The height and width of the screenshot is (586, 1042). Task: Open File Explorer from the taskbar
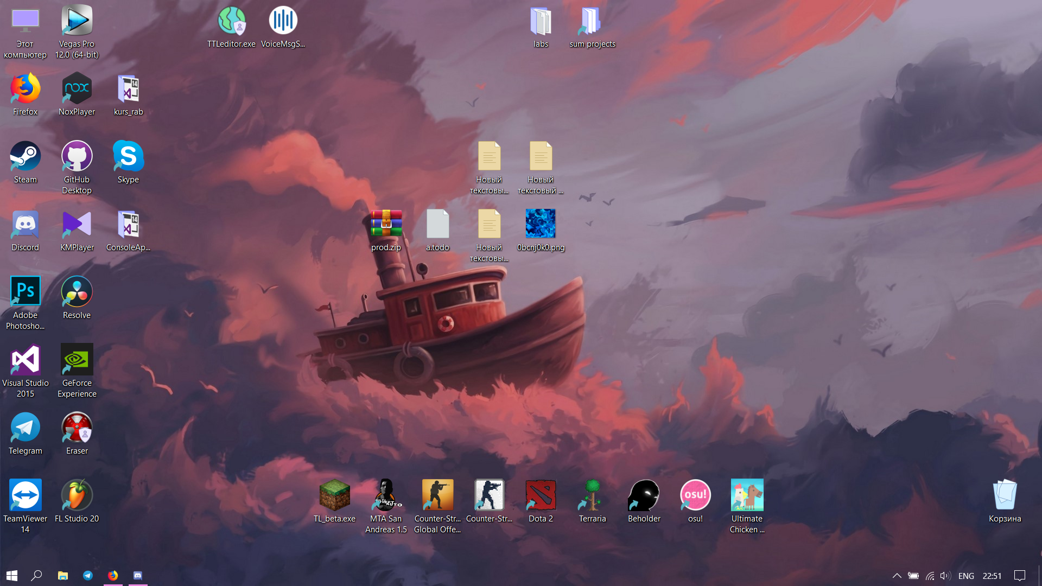pos(63,576)
